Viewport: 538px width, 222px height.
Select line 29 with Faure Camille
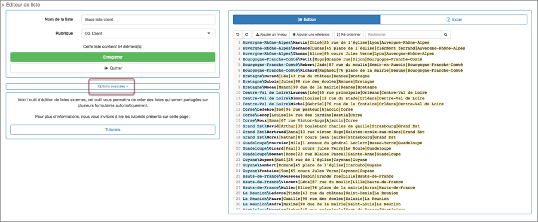[x=316, y=199]
